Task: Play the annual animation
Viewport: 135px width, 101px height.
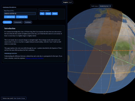Action: coord(42,14)
